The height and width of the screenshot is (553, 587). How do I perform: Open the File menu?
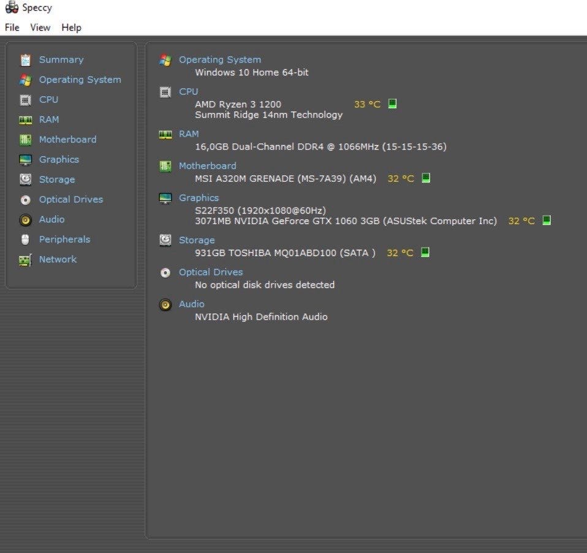(12, 28)
